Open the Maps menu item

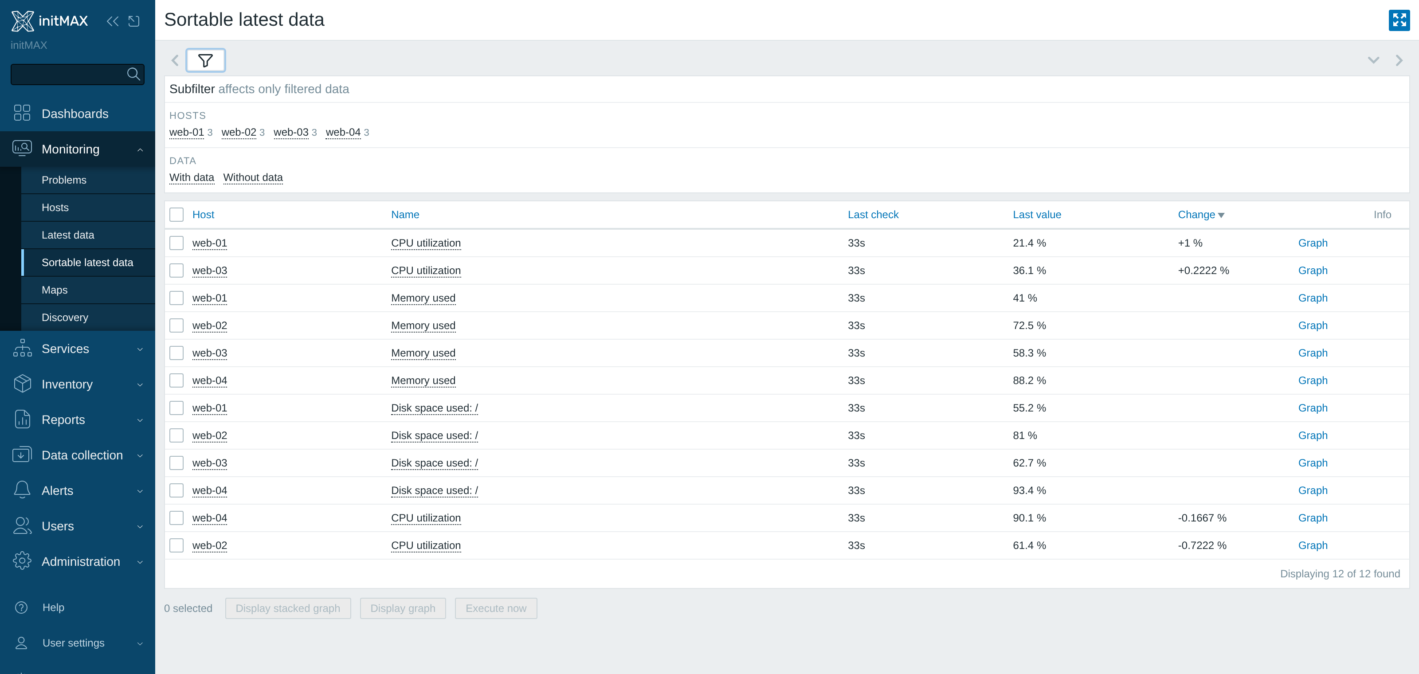(x=88, y=290)
